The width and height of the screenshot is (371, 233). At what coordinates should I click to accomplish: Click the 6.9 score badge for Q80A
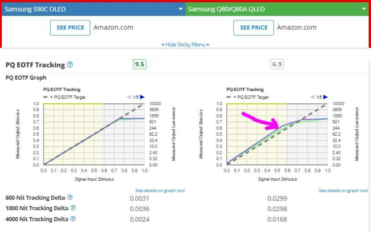point(277,64)
